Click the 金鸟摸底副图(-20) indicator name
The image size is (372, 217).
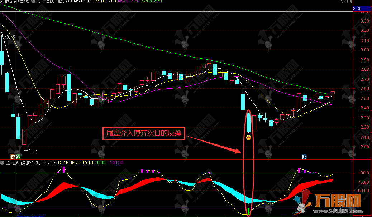[x=23, y=163]
